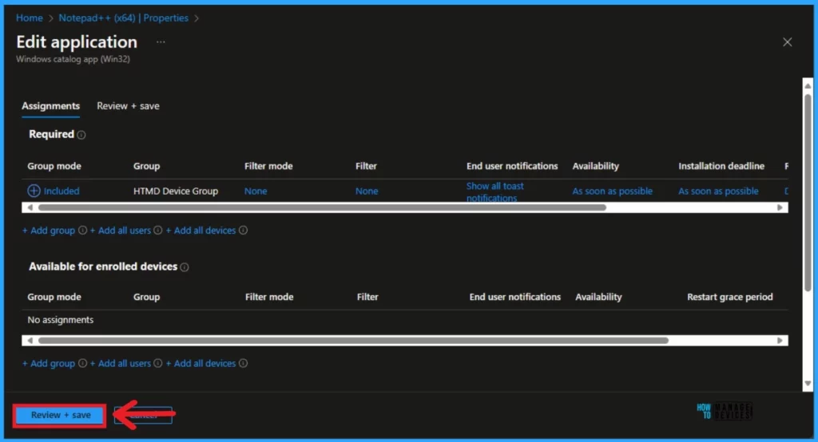Close the Edit application pane
The width and height of the screenshot is (818, 442).
[787, 42]
